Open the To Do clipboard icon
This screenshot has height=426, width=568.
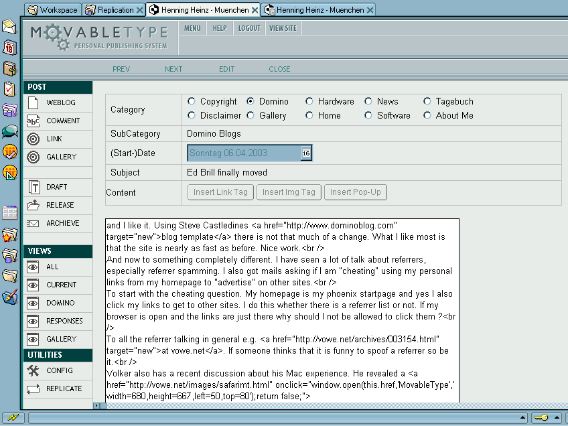point(9,89)
